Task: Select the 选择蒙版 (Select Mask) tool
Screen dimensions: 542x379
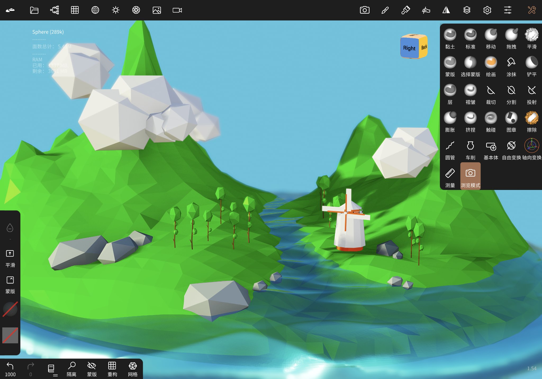Action: [x=470, y=66]
